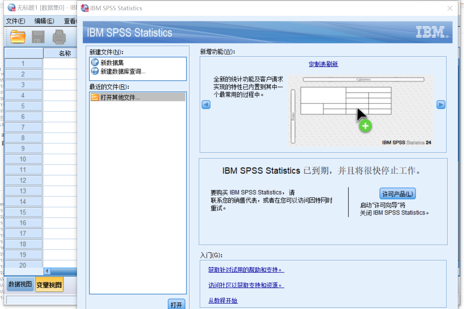The width and height of the screenshot is (464, 309).
Task: Open the 定制表刷新 link
Action: click(x=323, y=64)
